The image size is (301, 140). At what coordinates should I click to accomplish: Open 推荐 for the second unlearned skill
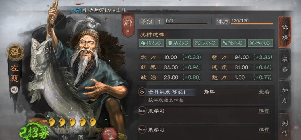coord(264,130)
